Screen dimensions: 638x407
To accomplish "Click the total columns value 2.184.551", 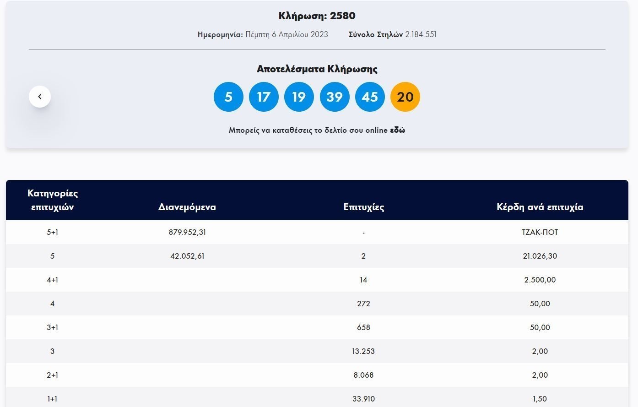I will tap(421, 34).
